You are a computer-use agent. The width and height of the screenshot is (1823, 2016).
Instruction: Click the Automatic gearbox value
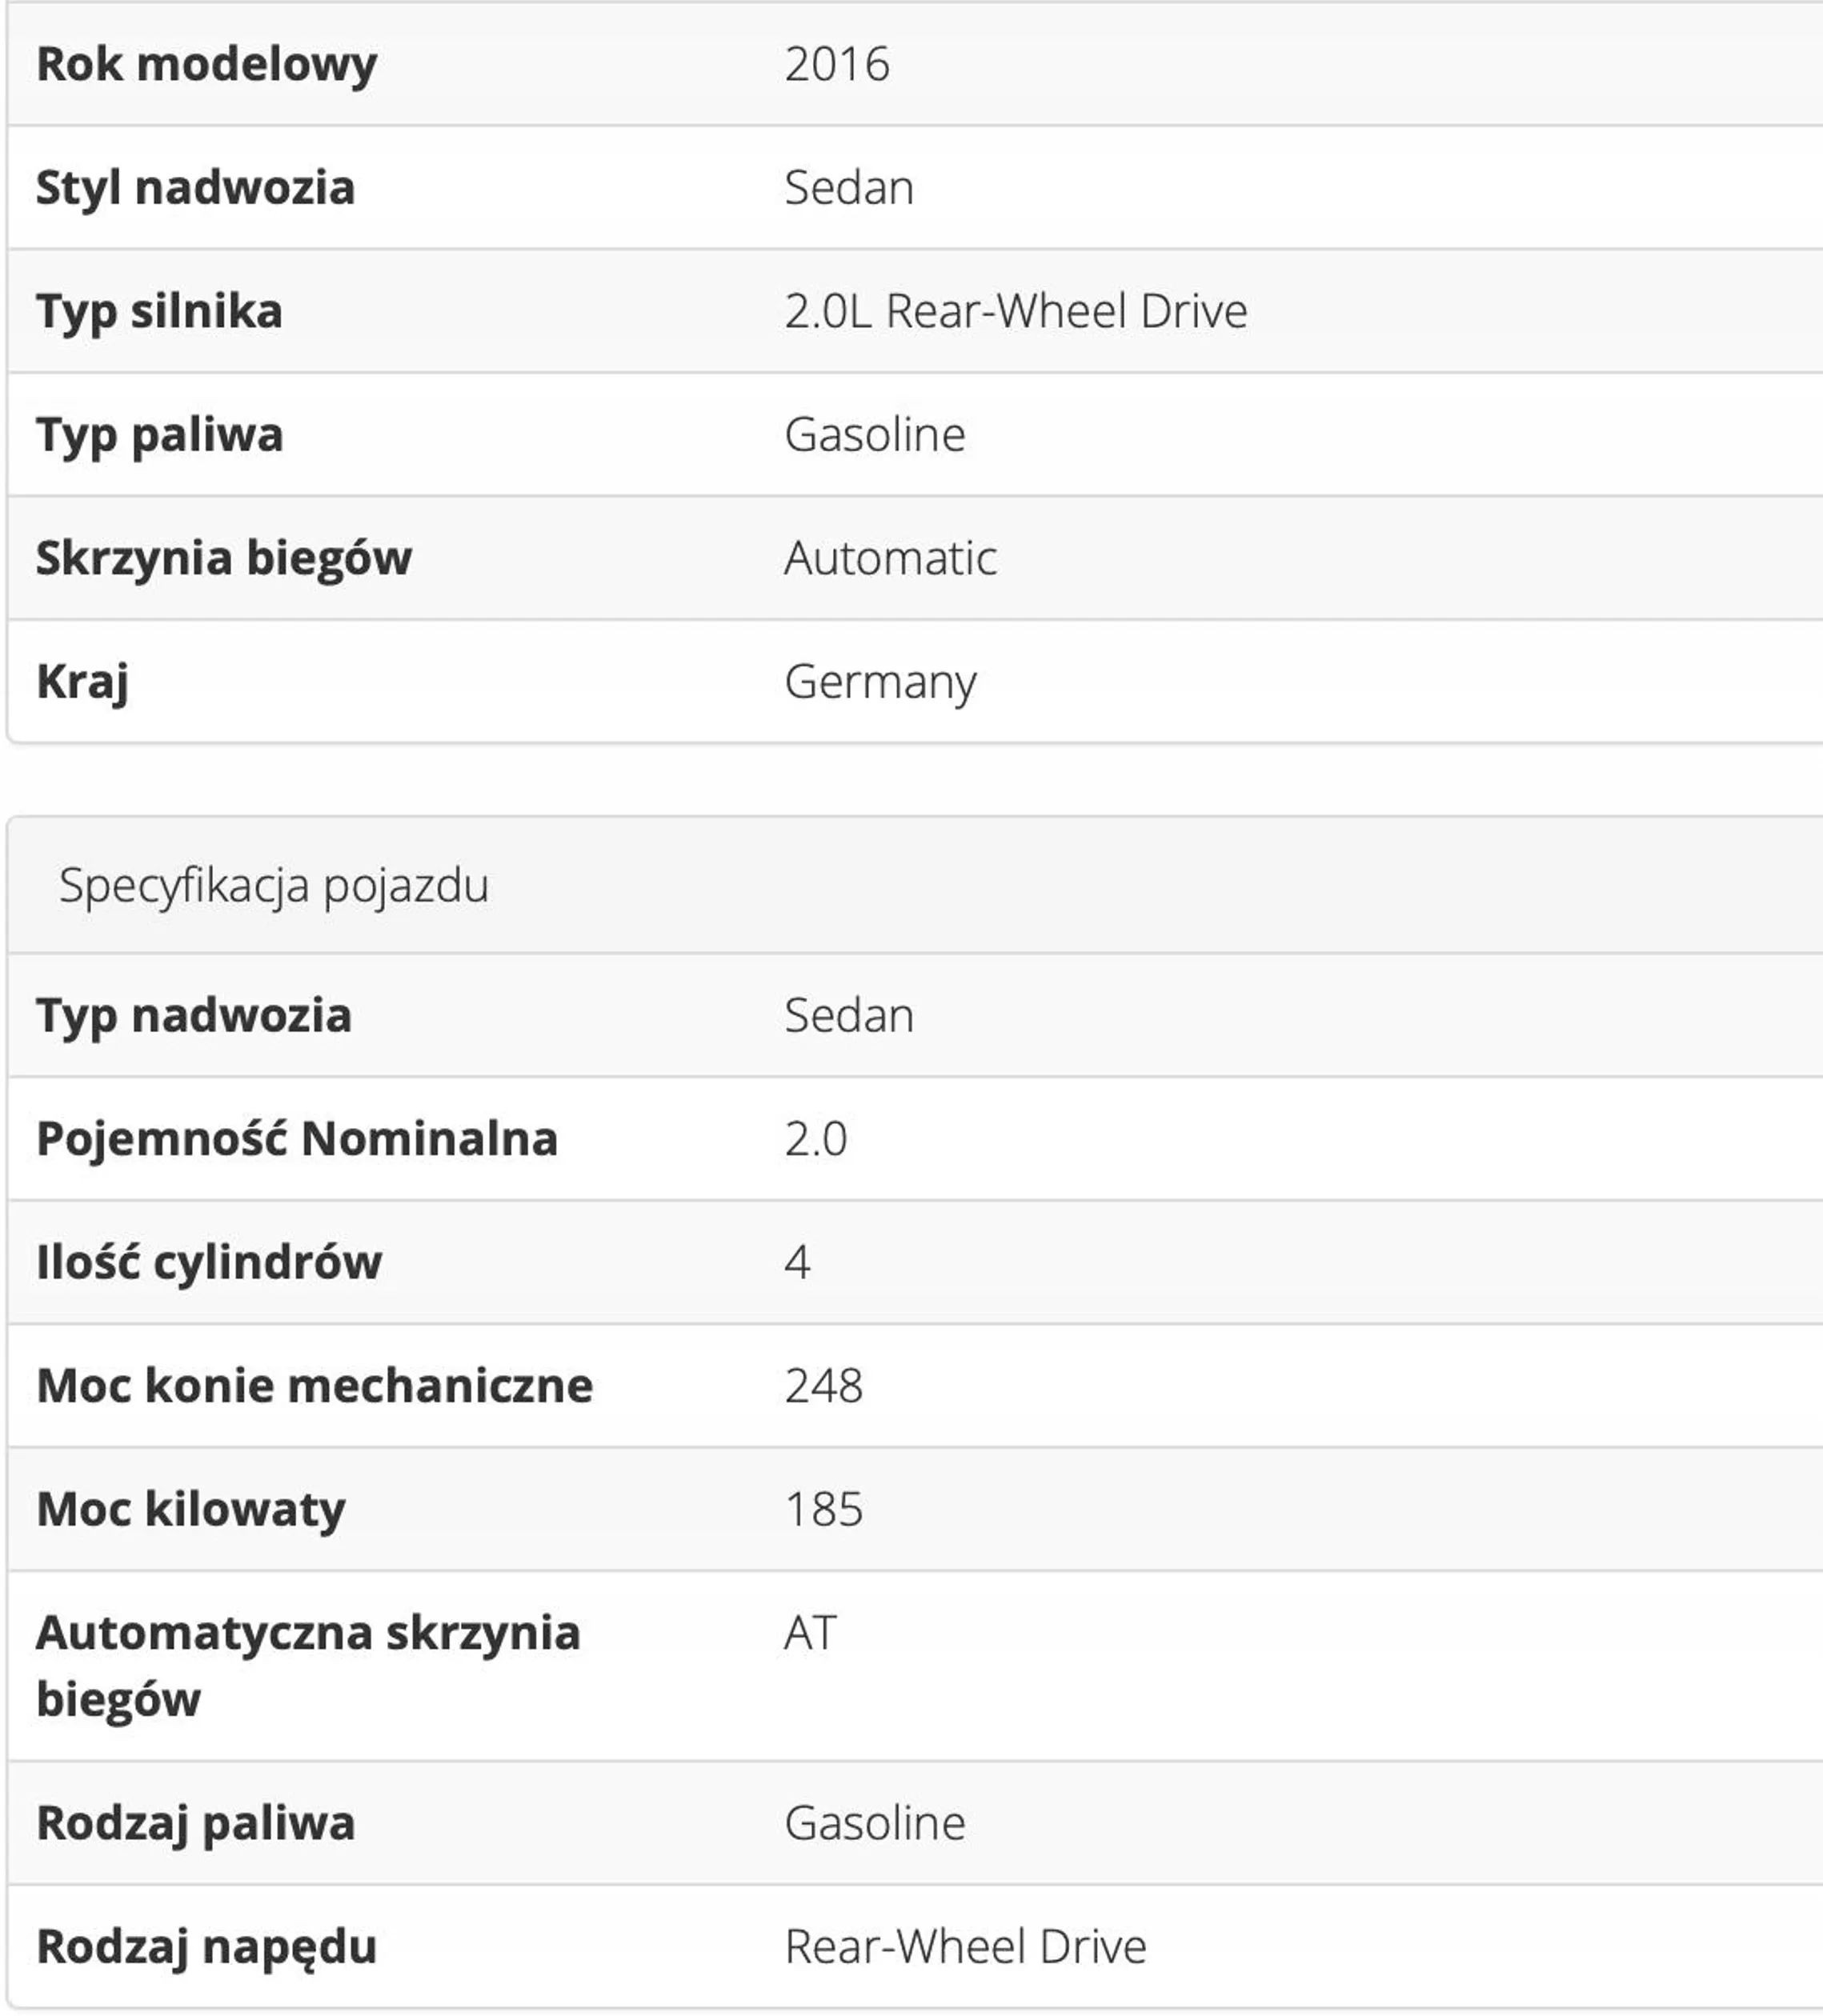889,558
